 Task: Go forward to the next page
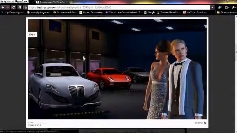click(x=7, y=7)
